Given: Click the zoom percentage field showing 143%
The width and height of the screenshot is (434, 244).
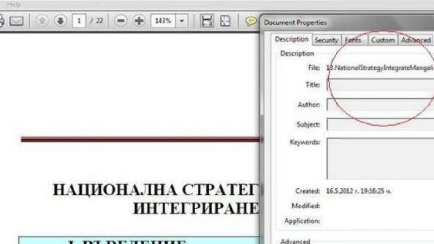Looking at the screenshot, I should coord(163,21).
